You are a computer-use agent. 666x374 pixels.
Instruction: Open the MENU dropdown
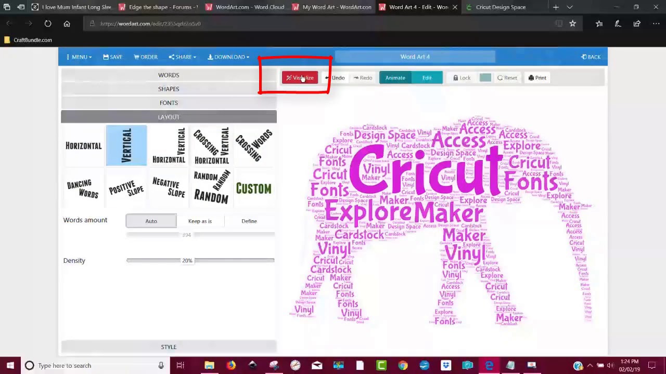(79, 57)
